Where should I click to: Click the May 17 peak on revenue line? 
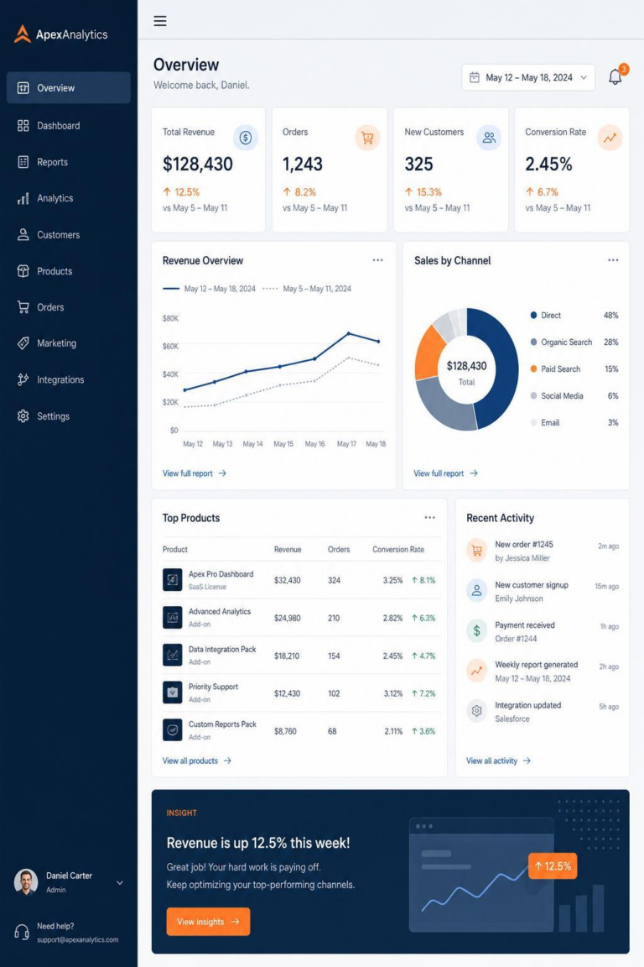(348, 333)
